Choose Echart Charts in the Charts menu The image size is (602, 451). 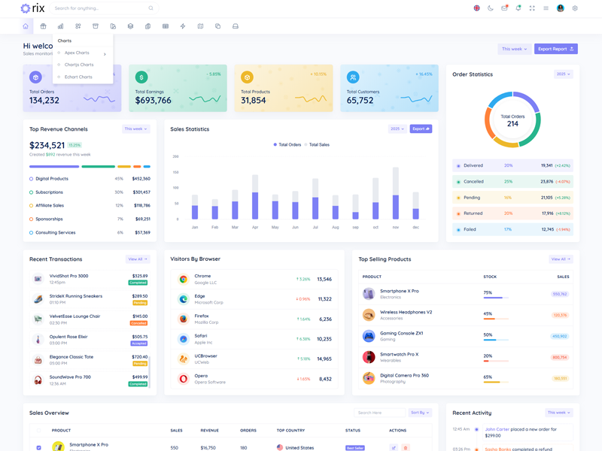coord(78,77)
